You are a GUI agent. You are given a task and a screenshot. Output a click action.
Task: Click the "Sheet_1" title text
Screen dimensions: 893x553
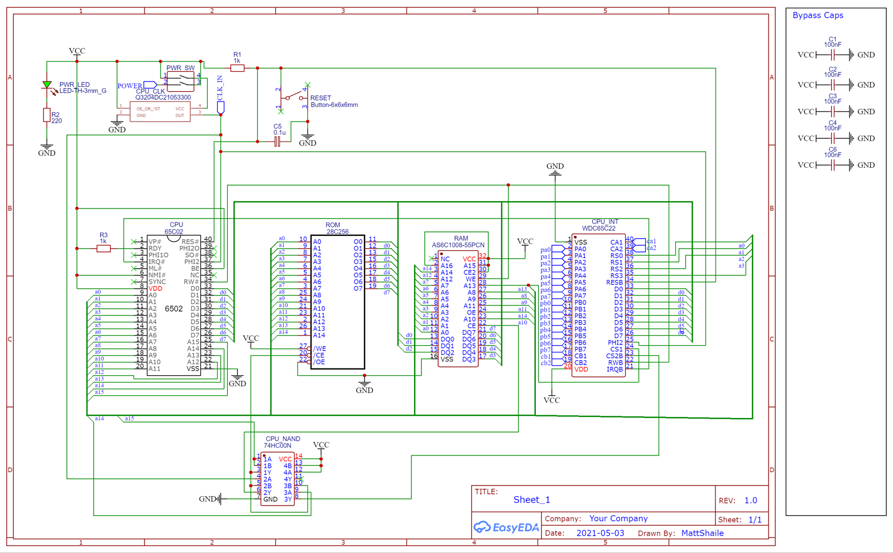click(x=532, y=499)
